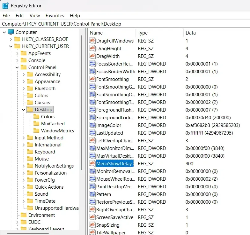The width and height of the screenshot is (250, 235).
Task: Select the Keyboard key in tree
Action: (45, 152)
